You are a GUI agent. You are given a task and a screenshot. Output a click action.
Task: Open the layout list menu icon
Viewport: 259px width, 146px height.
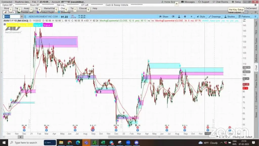click(255, 12)
